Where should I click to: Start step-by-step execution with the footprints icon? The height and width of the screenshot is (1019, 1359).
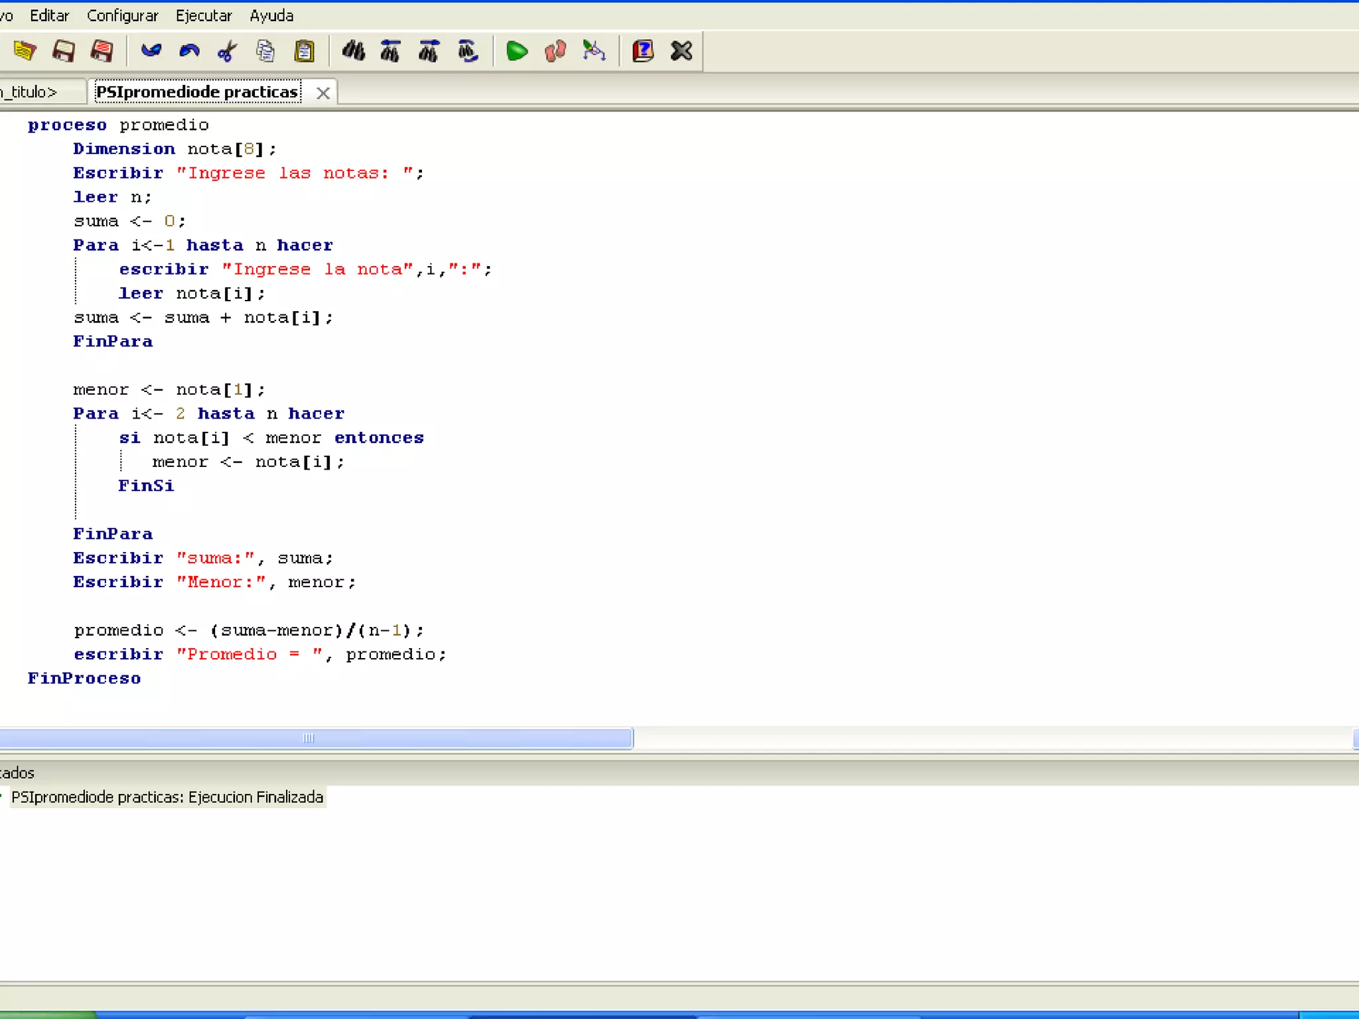(555, 51)
